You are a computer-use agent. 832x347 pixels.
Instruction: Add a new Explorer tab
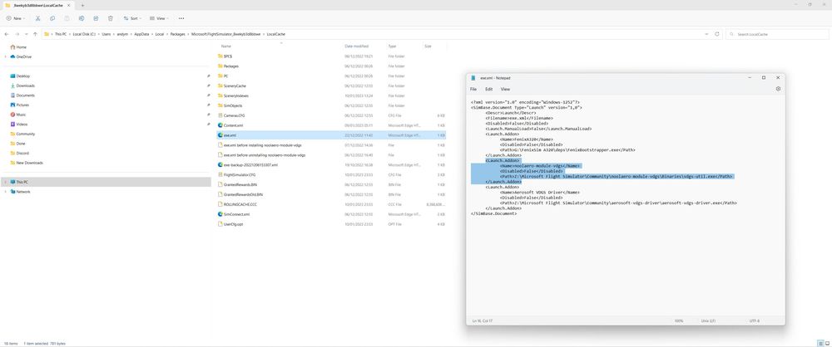[x=82, y=5]
